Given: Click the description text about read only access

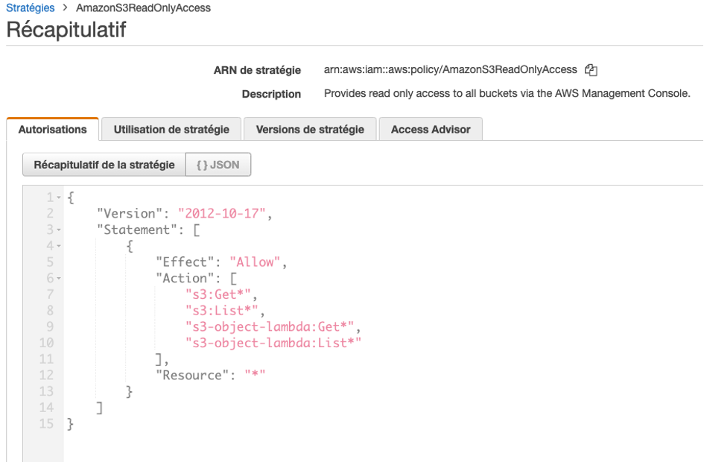Looking at the screenshot, I should pos(507,93).
